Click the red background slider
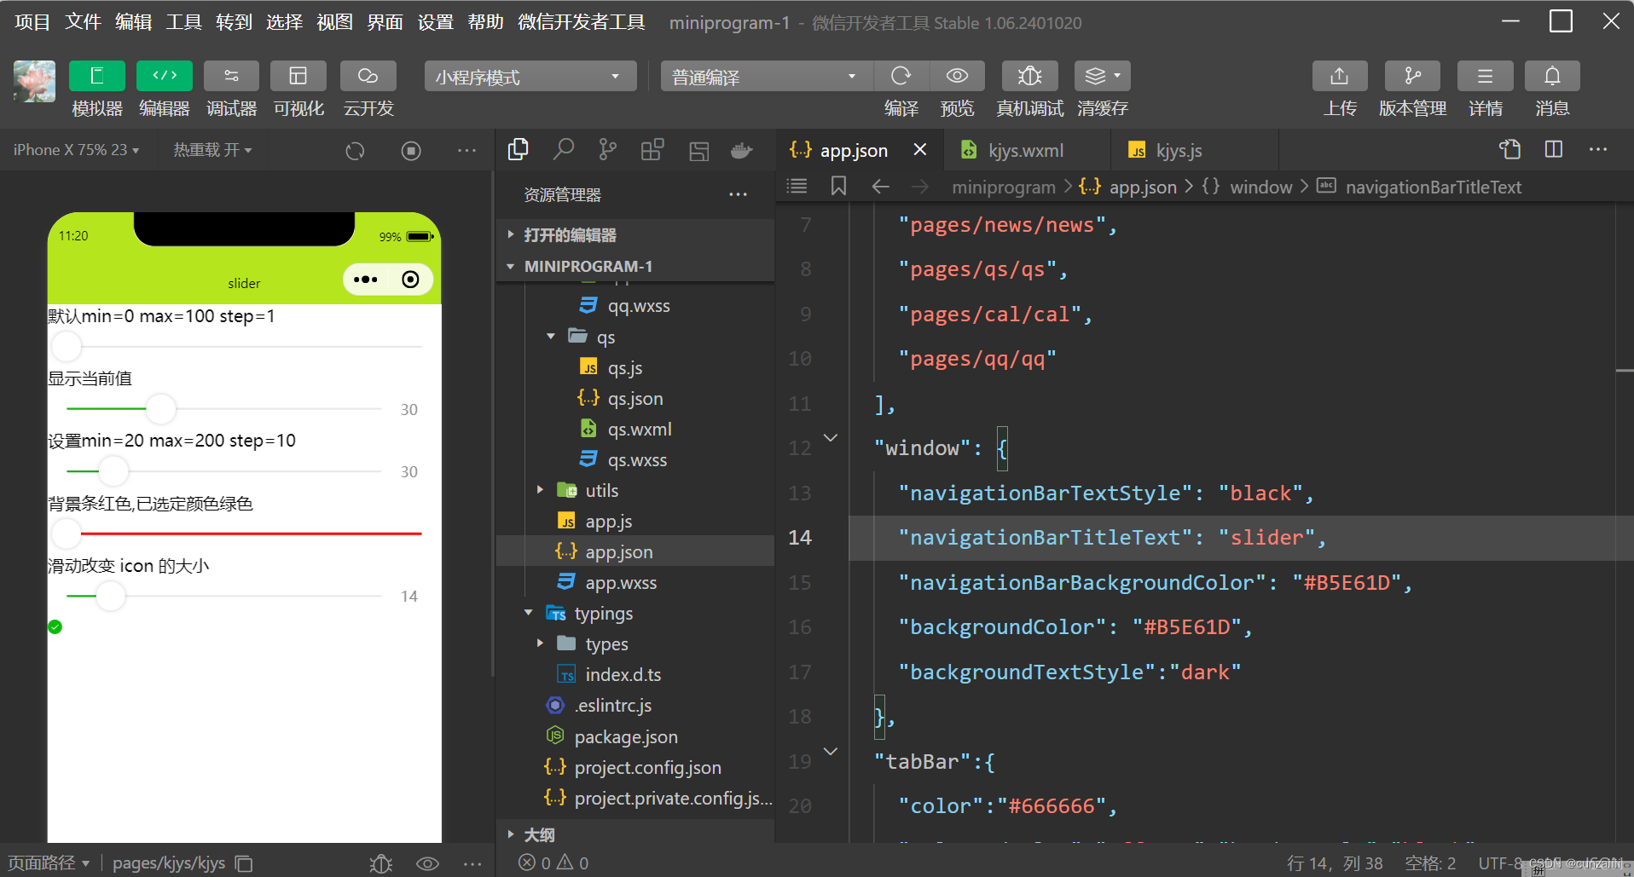 (x=244, y=534)
